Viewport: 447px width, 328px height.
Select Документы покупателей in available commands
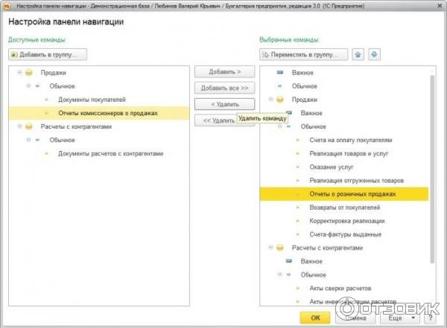(92, 100)
